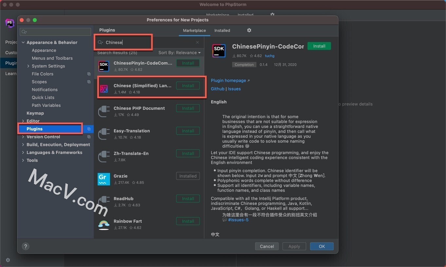This screenshot has width=446, height=267.
Task: Open the plugin manager gear settings icon
Action: [x=249, y=30]
